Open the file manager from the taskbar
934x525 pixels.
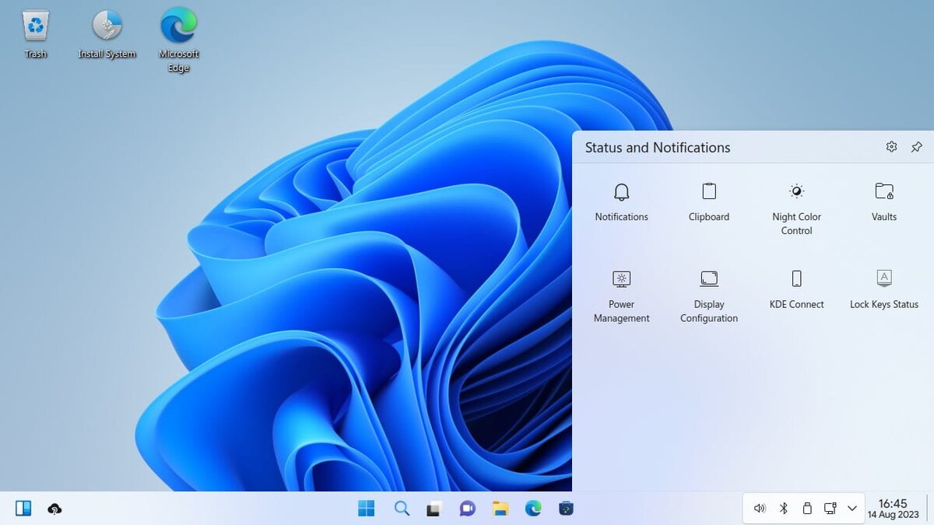(x=500, y=509)
